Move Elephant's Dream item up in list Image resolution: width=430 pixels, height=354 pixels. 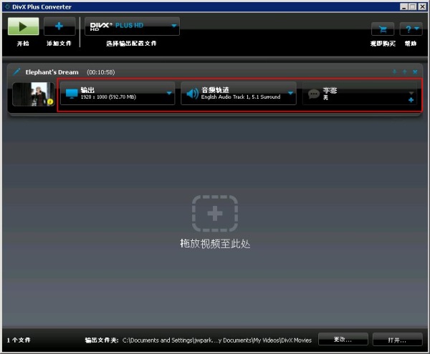click(404, 72)
